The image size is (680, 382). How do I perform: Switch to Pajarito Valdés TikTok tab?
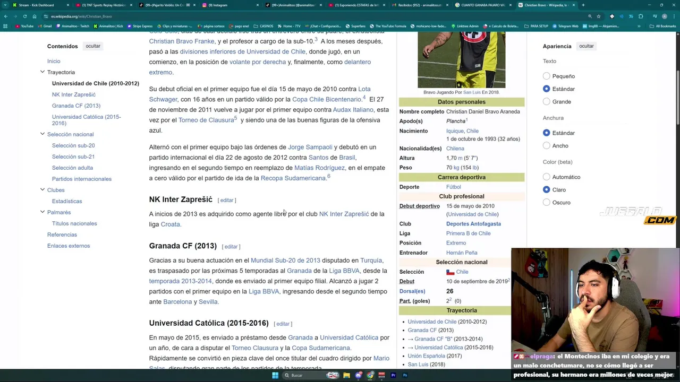[168, 5]
